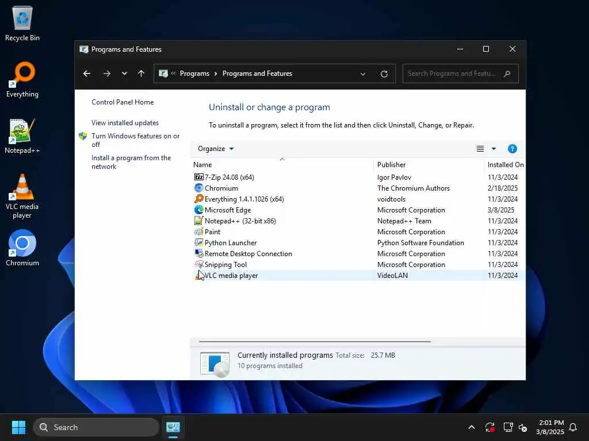Open the Organize dropdown menu
589x441 pixels.
click(x=216, y=149)
